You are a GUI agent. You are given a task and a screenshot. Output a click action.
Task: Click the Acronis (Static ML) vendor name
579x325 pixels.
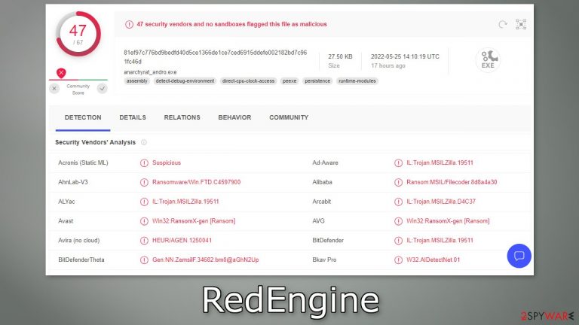click(x=83, y=162)
